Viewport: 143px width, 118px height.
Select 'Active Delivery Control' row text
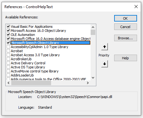pos(28,63)
